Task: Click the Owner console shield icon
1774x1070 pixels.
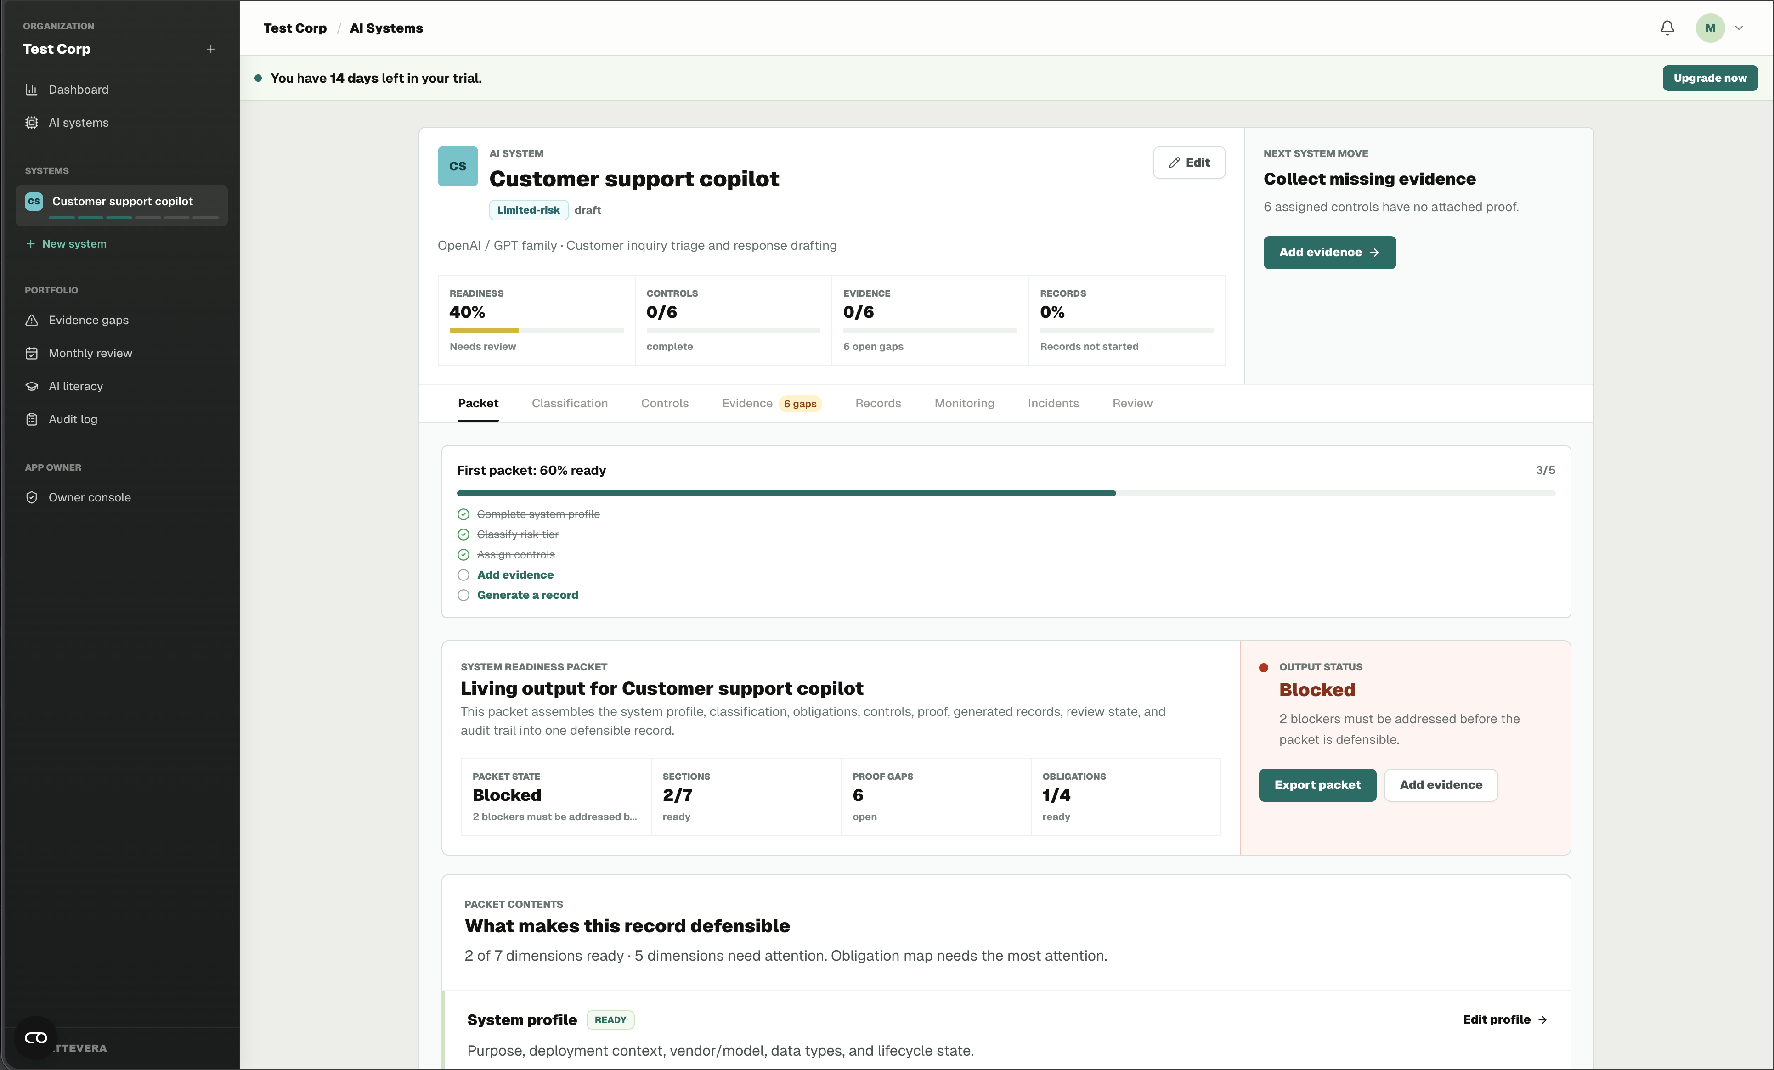Action: (32, 497)
